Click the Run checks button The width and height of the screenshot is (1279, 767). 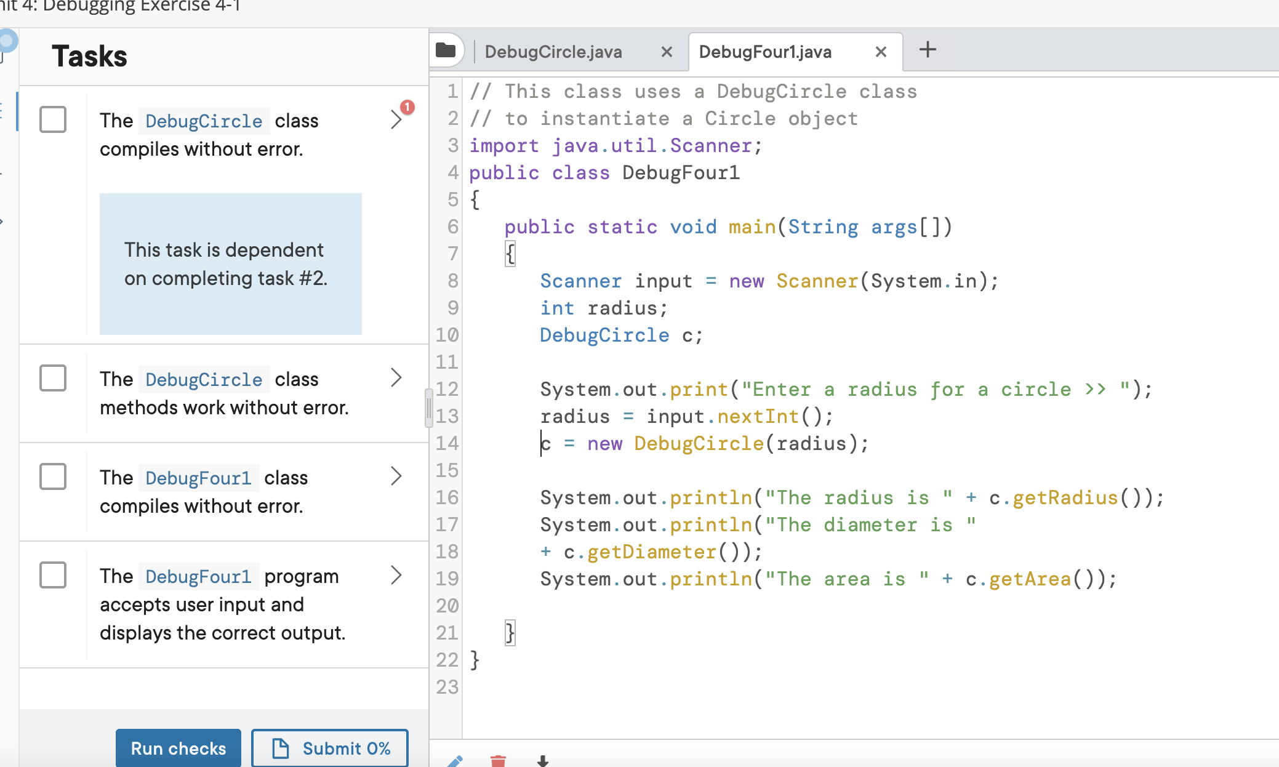click(x=178, y=748)
